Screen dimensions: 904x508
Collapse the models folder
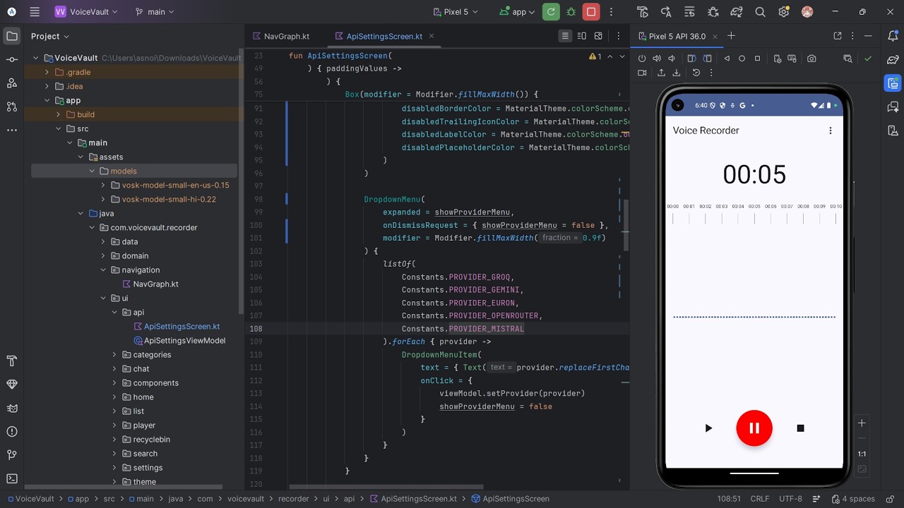pos(92,171)
